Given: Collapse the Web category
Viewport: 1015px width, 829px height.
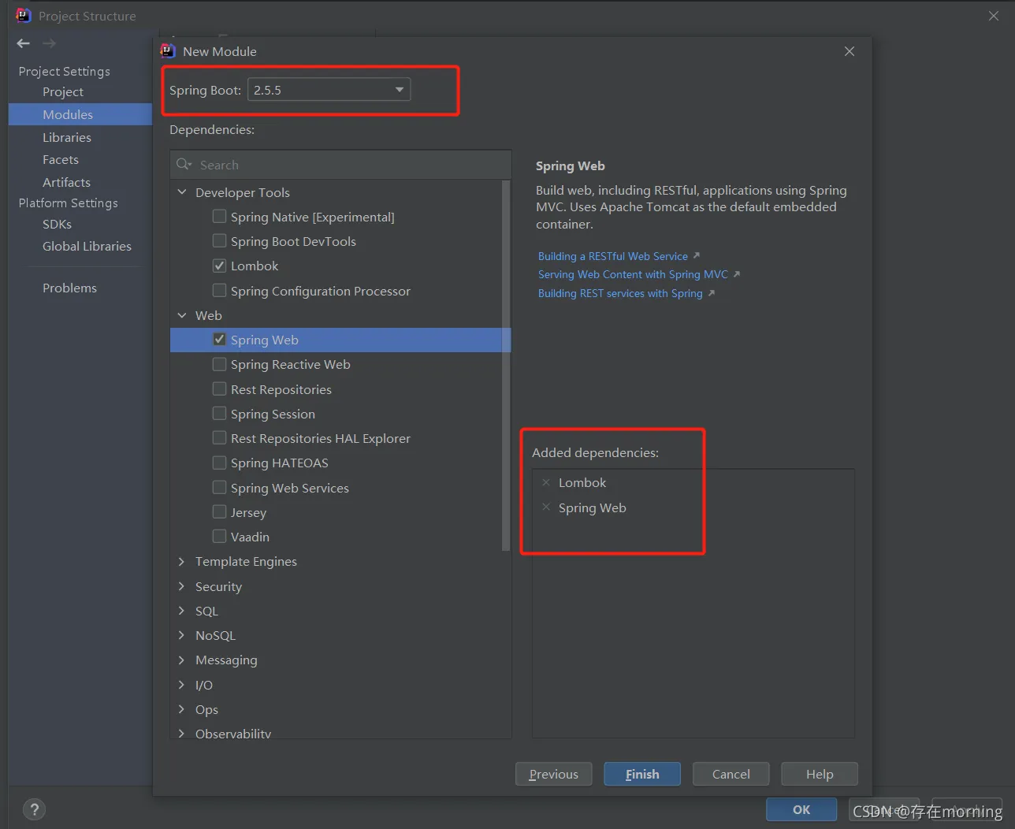Looking at the screenshot, I should (x=182, y=315).
